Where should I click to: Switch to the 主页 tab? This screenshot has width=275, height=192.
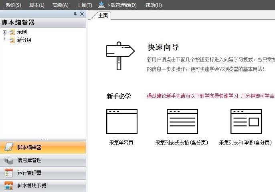103,16
